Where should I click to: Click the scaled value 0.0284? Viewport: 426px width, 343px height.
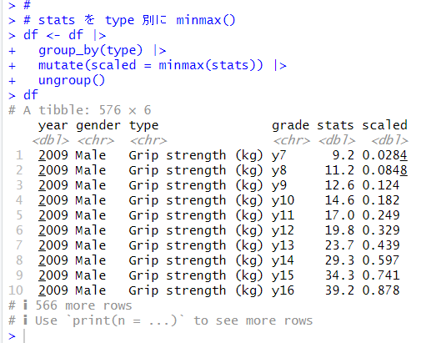coord(385,155)
